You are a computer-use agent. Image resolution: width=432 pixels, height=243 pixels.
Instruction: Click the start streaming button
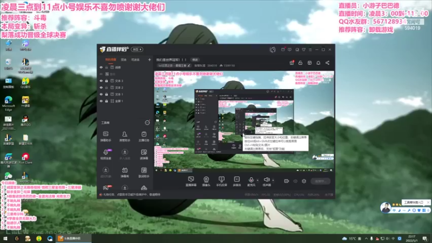pyautogui.click(x=321, y=181)
